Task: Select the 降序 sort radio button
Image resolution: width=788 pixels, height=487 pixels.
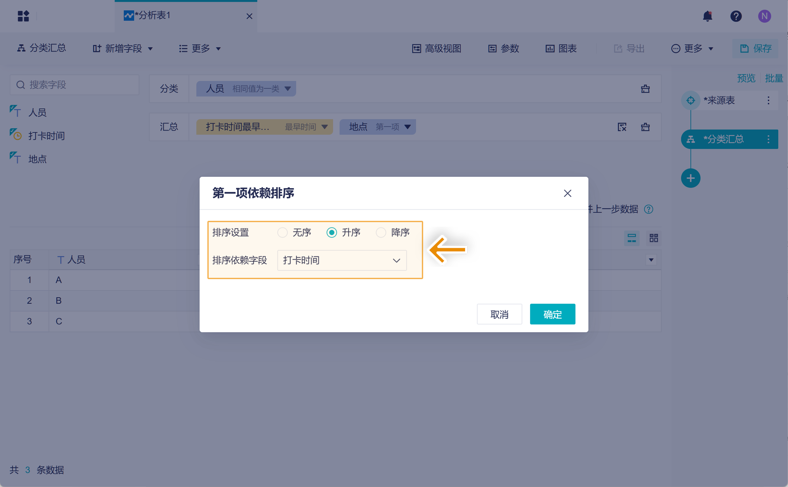Action: point(381,232)
